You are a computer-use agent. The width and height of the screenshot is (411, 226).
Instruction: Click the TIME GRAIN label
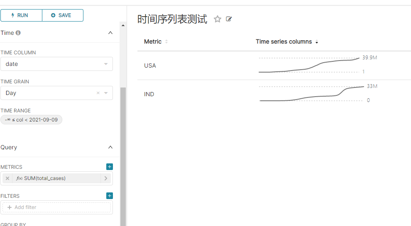tap(15, 82)
